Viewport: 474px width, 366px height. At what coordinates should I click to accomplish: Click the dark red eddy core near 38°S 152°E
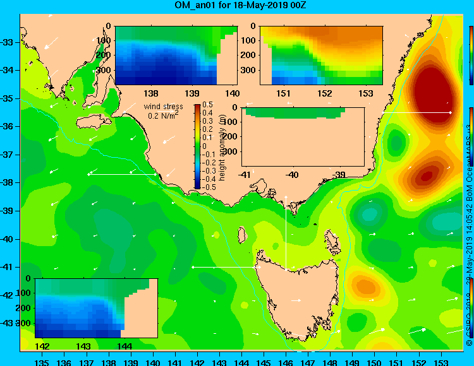point(426,175)
